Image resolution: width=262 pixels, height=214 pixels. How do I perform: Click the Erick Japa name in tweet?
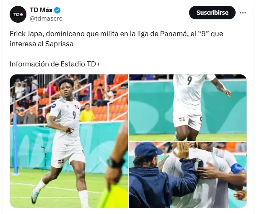click(x=27, y=34)
